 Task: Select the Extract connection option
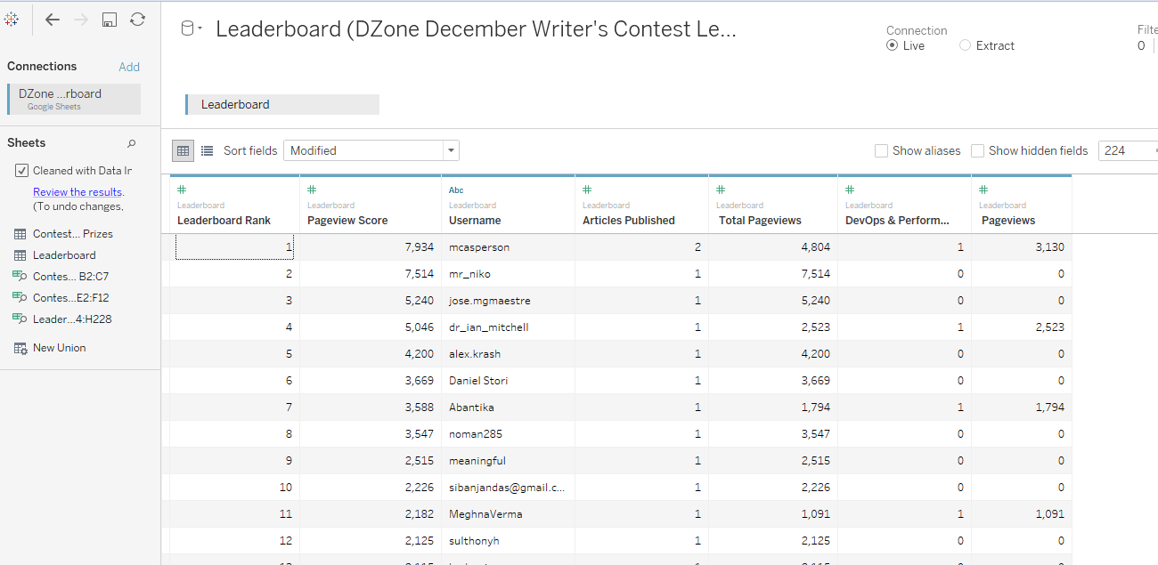[965, 45]
